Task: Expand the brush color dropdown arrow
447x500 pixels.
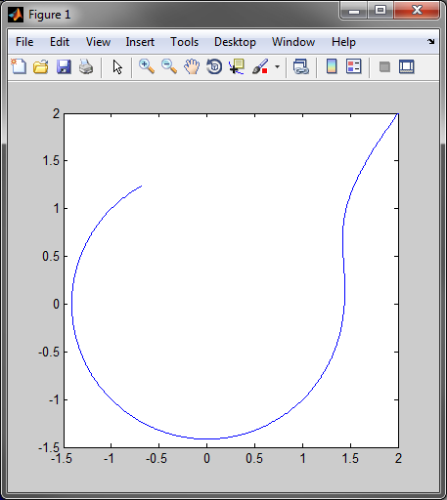Action: pyautogui.click(x=277, y=67)
